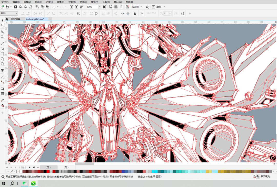Select the Parallel Dimension tool
This screenshot has width=277, height=187.
(2, 77)
